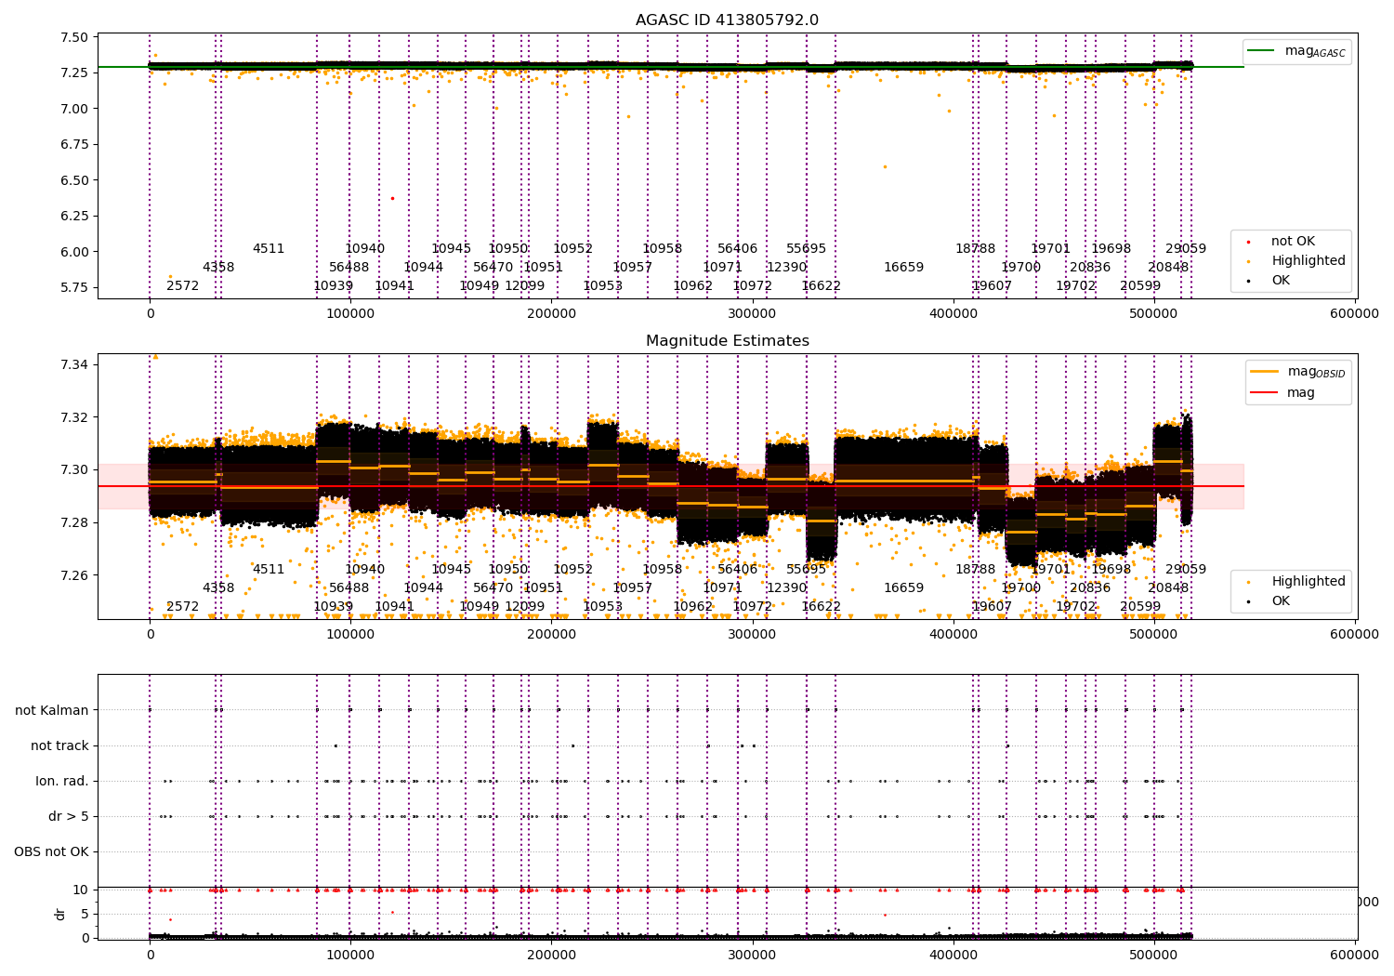Select obsid label 19698 in Magnitude Estimates panel
This screenshot has width=1394, height=976.
coord(1111,569)
